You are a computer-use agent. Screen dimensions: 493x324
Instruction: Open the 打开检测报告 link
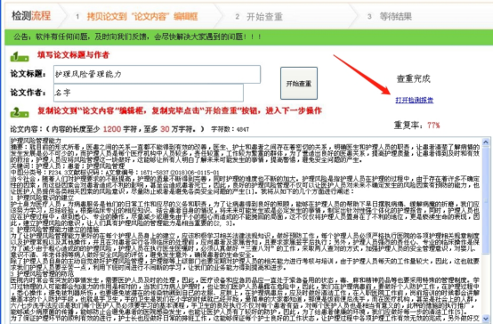pos(414,100)
